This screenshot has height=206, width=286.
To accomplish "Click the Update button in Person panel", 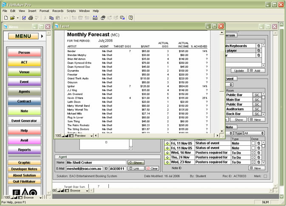I will click(x=239, y=71).
